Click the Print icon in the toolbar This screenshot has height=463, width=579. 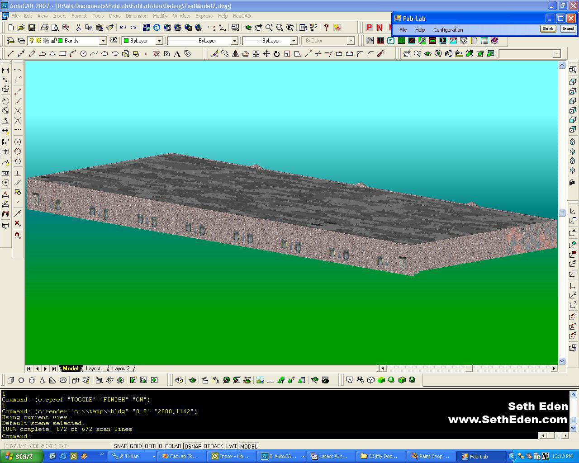coord(44,28)
